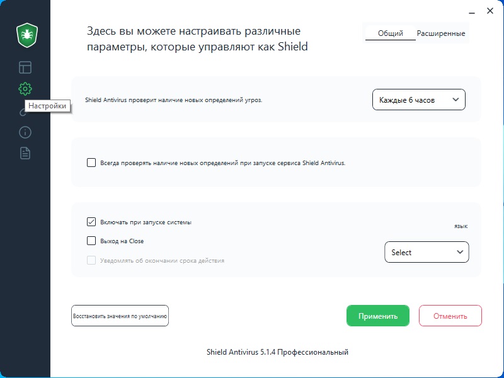Viewport: 504px width, 378px height.
Task: Toggle the 'Выход на Close' checkbox
Action: click(x=91, y=241)
